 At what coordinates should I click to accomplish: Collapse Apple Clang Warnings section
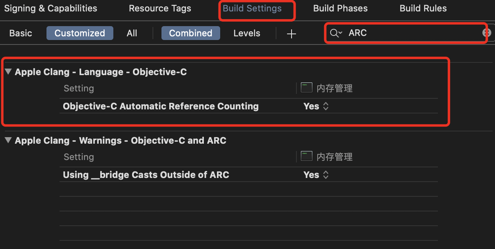tap(8, 141)
